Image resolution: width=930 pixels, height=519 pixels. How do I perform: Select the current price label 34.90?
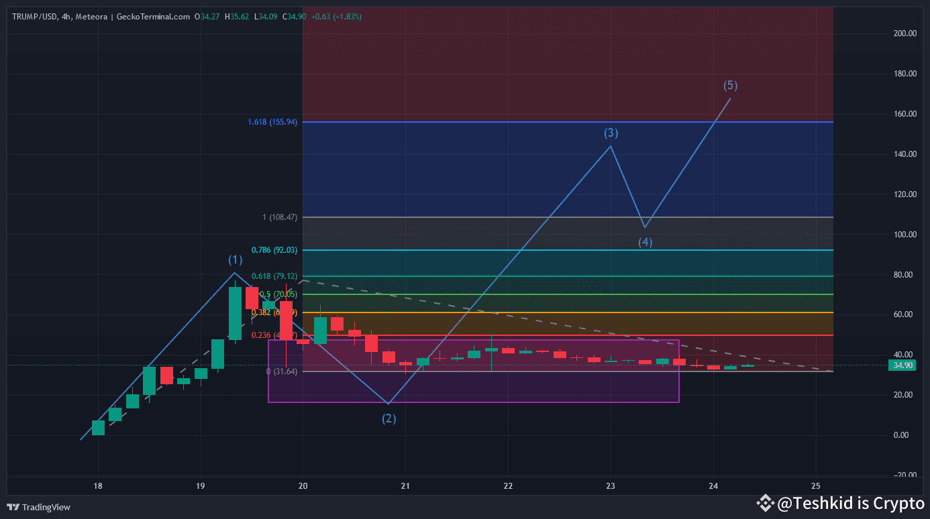tap(902, 365)
